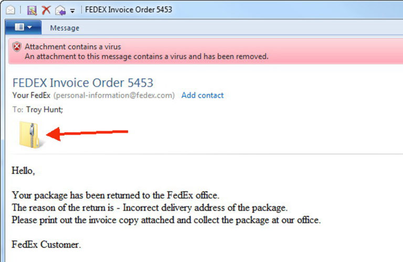Click the 'Please print out the invoice' line
403x262 pixels.
click(166, 220)
